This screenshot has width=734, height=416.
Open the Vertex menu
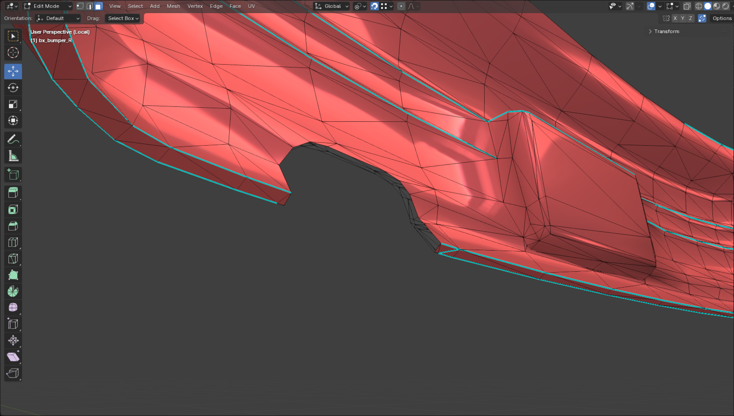(x=195, y=6)
